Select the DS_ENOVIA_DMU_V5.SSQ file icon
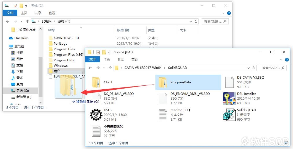 (x=163, y=99)
